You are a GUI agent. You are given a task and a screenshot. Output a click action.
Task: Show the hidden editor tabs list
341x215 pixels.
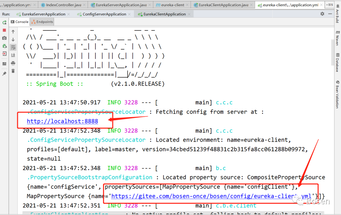click(329, 5)
